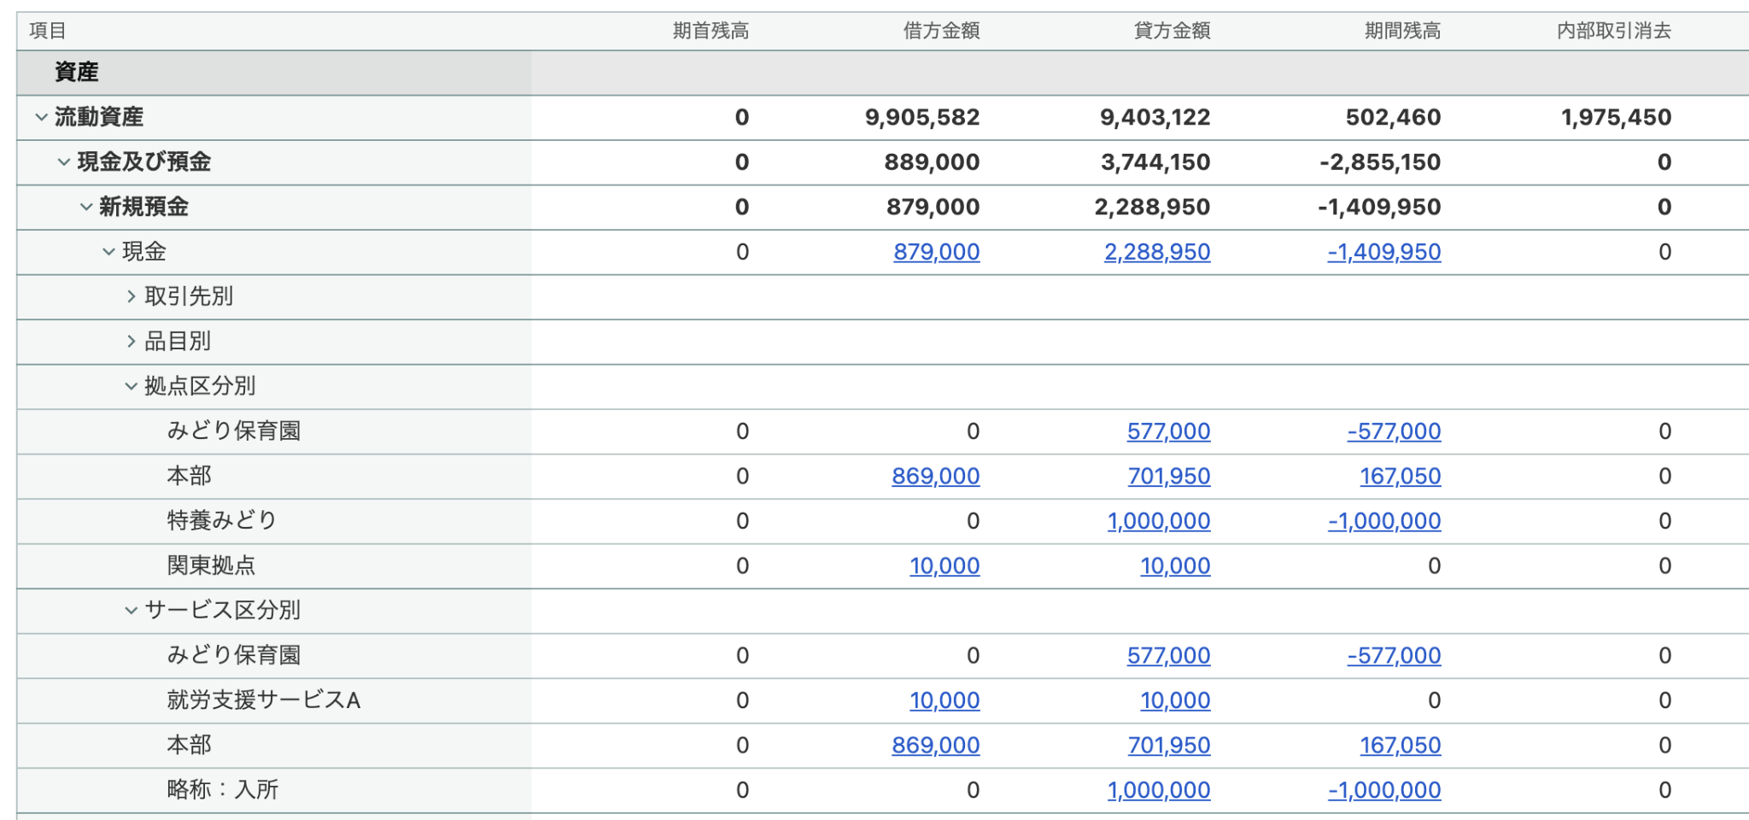Open 869,000 debit for 本部 under 拠点区分別
1749x820 pixels.
[x=936, y=476]
